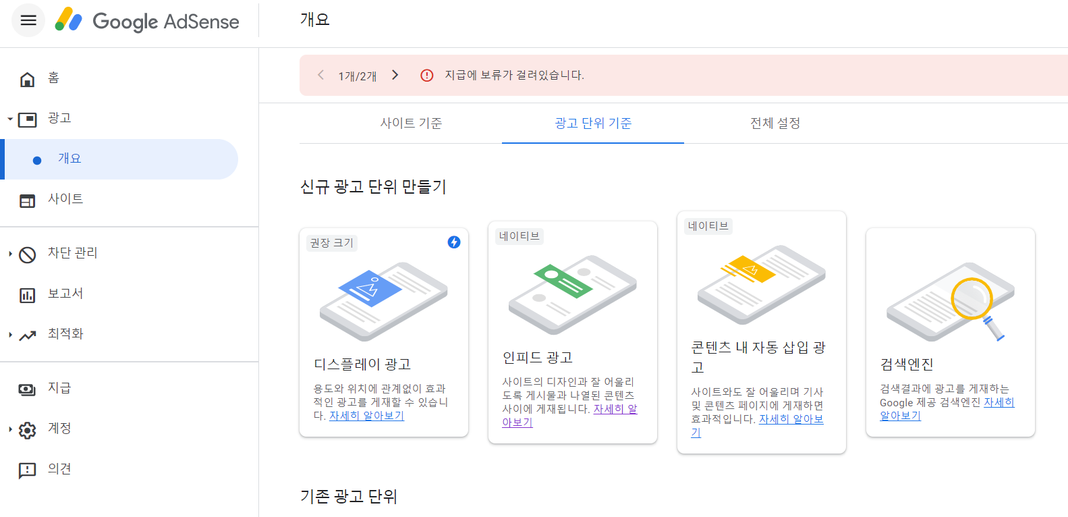
Task: Click the 신규 광고 단위 만들기 heading
Action: click(373, 187)
